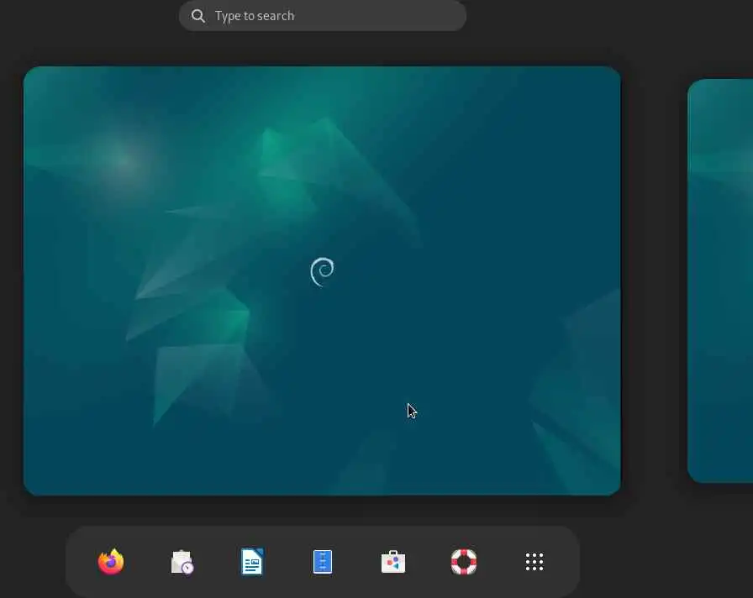Screen dimensions: 753x598
Task: Open the blue Files cabinet icon
Action: pyautogui.click(x=323, y=562)
